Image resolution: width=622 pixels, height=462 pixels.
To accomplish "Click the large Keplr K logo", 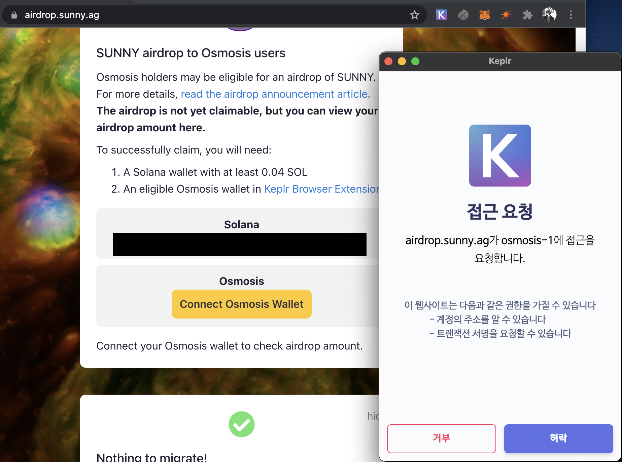I will click(500, 156).
